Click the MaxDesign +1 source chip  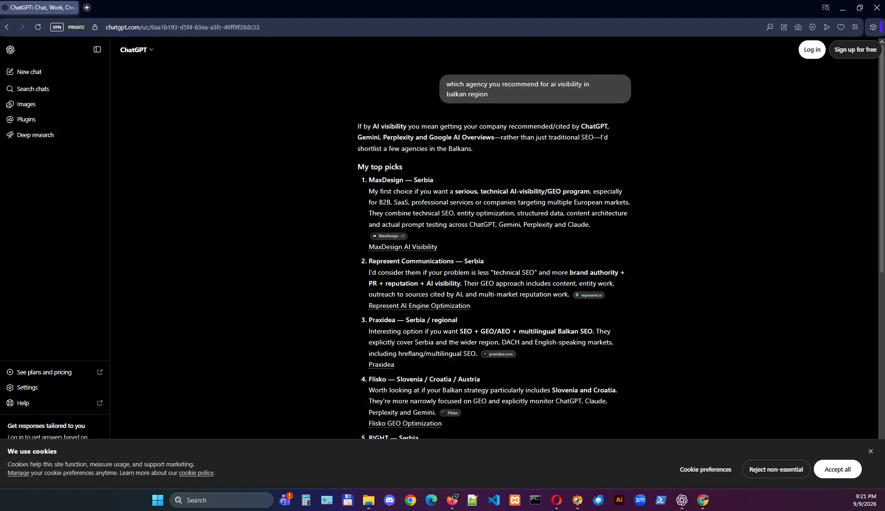tap(389, 236)
